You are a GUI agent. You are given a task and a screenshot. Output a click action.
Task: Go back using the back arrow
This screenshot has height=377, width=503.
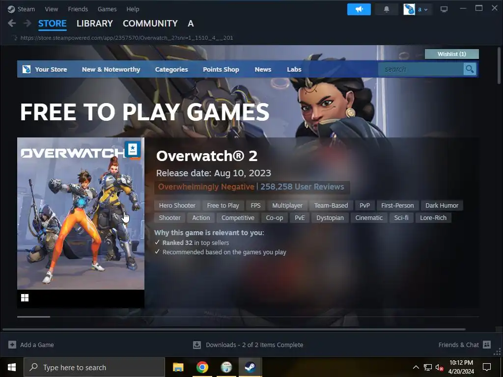[12, 23]
